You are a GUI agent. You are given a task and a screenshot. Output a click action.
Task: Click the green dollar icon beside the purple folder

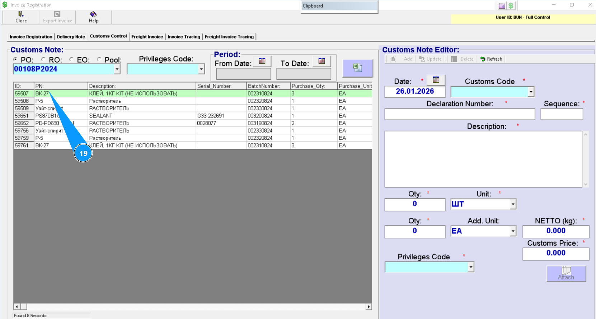511,6
